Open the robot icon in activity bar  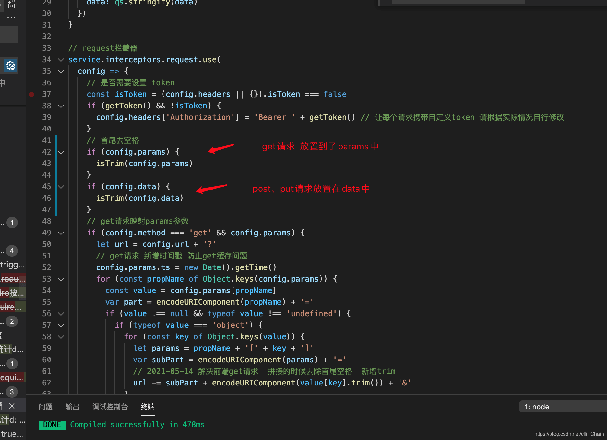12,4
